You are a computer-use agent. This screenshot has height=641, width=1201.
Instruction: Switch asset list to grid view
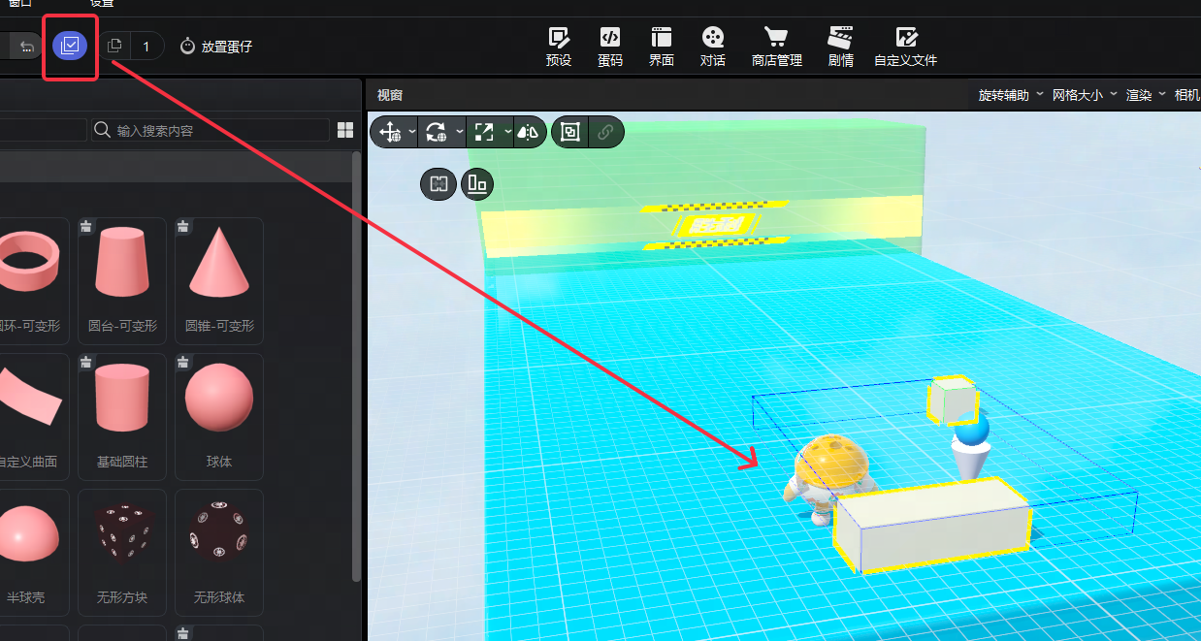(345, 130)
